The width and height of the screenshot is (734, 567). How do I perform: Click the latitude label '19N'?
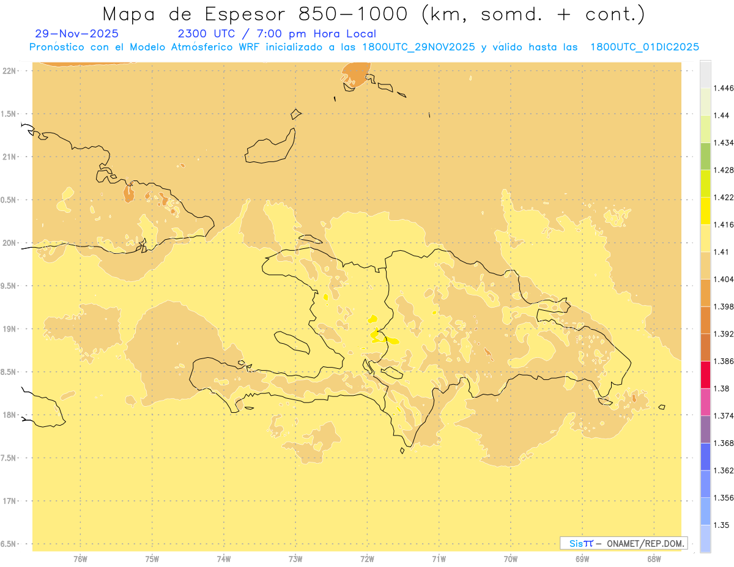[10, 328]
